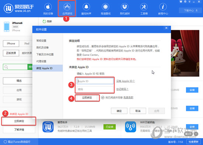Focus the Apple ID input field

click(95, 81)
